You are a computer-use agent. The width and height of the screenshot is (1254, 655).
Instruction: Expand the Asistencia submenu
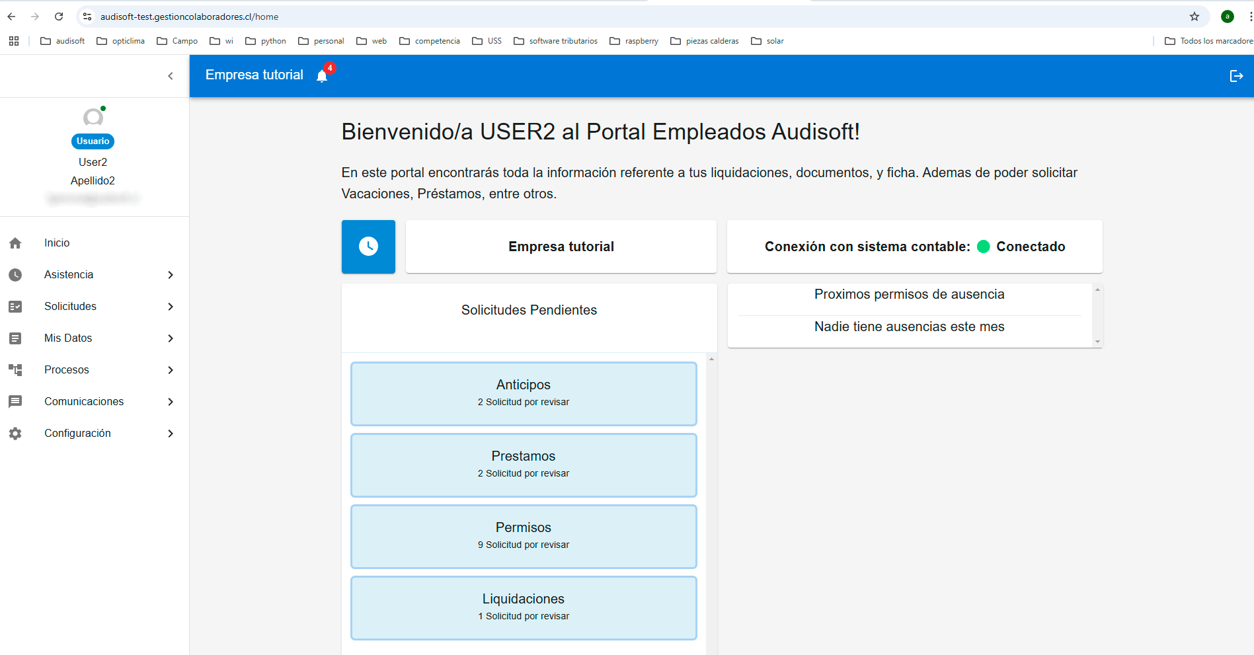coord(170,274)
